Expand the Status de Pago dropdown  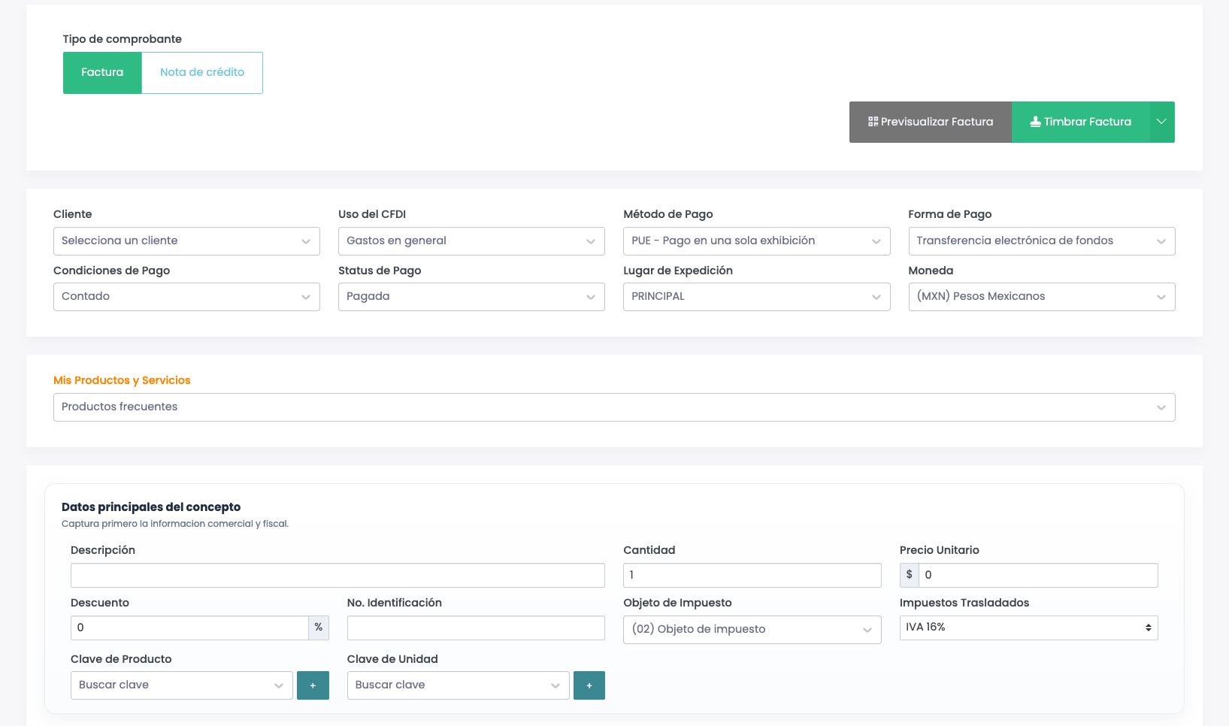(471, 297)
